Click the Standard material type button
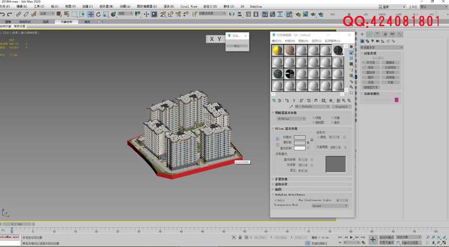This screenshot has height=247, width=449. 341,107
